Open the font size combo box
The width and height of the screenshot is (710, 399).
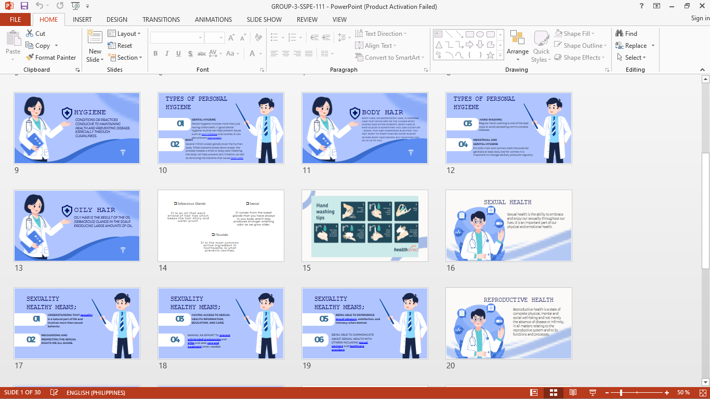point(214,37)
